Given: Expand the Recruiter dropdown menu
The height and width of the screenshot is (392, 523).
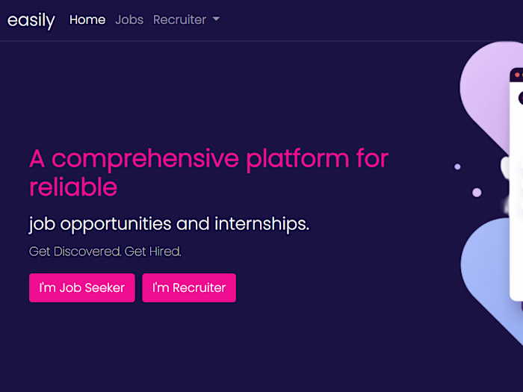Looking at the screenshot, I should point(179,20).
